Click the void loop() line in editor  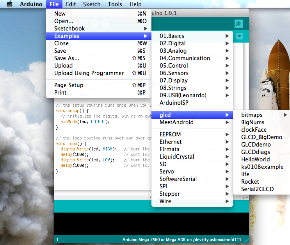coord(71,143)
